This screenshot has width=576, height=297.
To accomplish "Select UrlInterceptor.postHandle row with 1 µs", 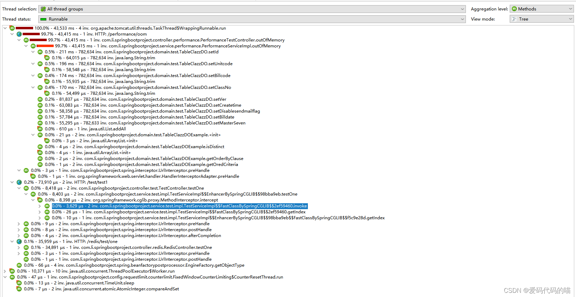I will pos(121,259).
